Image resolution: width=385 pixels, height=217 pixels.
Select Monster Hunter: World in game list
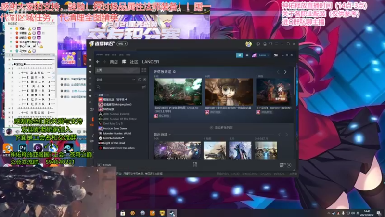(x=117, y=134)
